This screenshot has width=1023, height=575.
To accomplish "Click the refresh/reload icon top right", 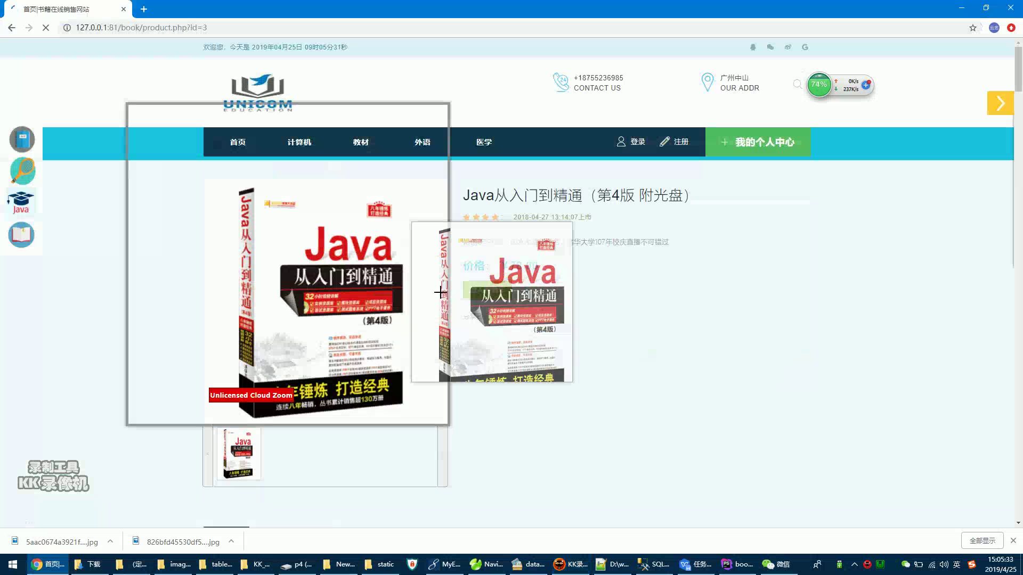I will [787, 47].
